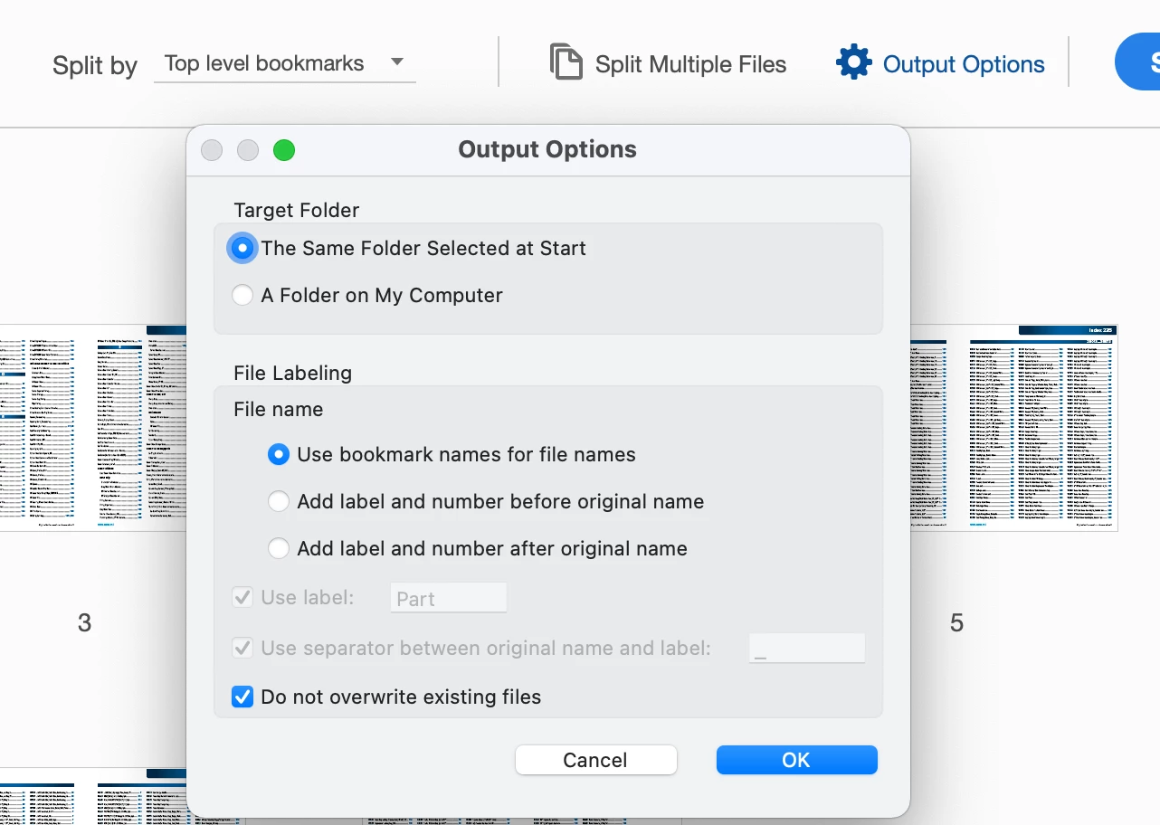Select page 5 thumbnail behind the dialog

1013,427
